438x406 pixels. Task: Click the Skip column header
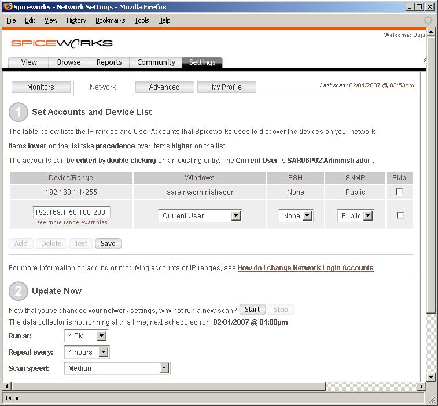pyautogui.click(x=399, y=178)
